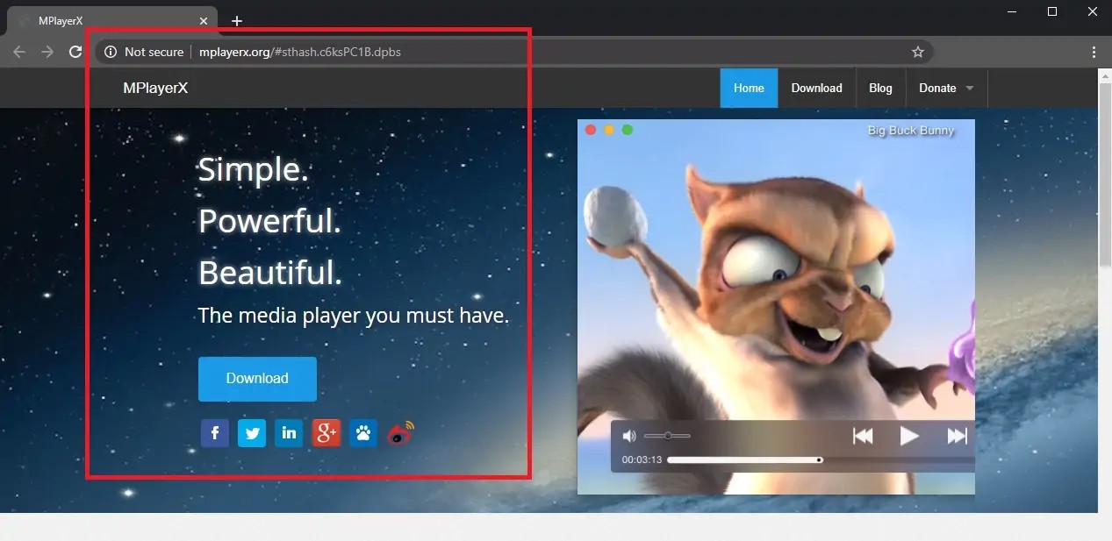
Task: Close the MPlayerX browser tab
Action: tap(204, 21)
